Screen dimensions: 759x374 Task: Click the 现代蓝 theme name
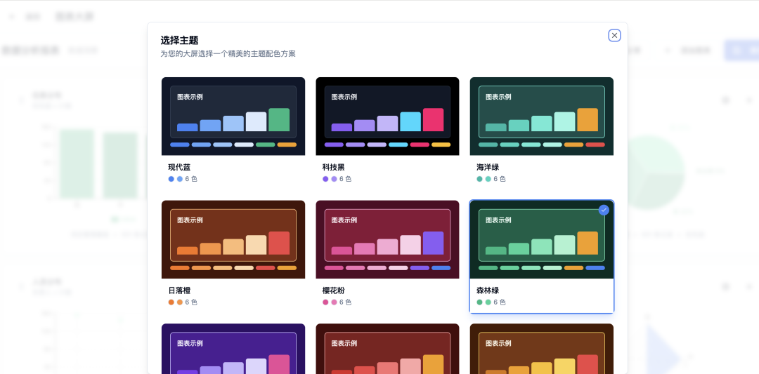[180, 167]
